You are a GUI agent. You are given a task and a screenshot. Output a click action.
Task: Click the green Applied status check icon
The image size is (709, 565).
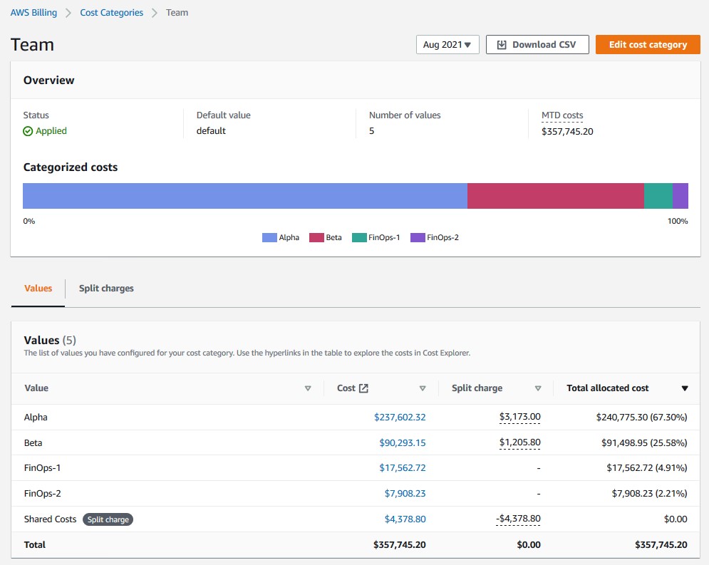click(26, 131)
